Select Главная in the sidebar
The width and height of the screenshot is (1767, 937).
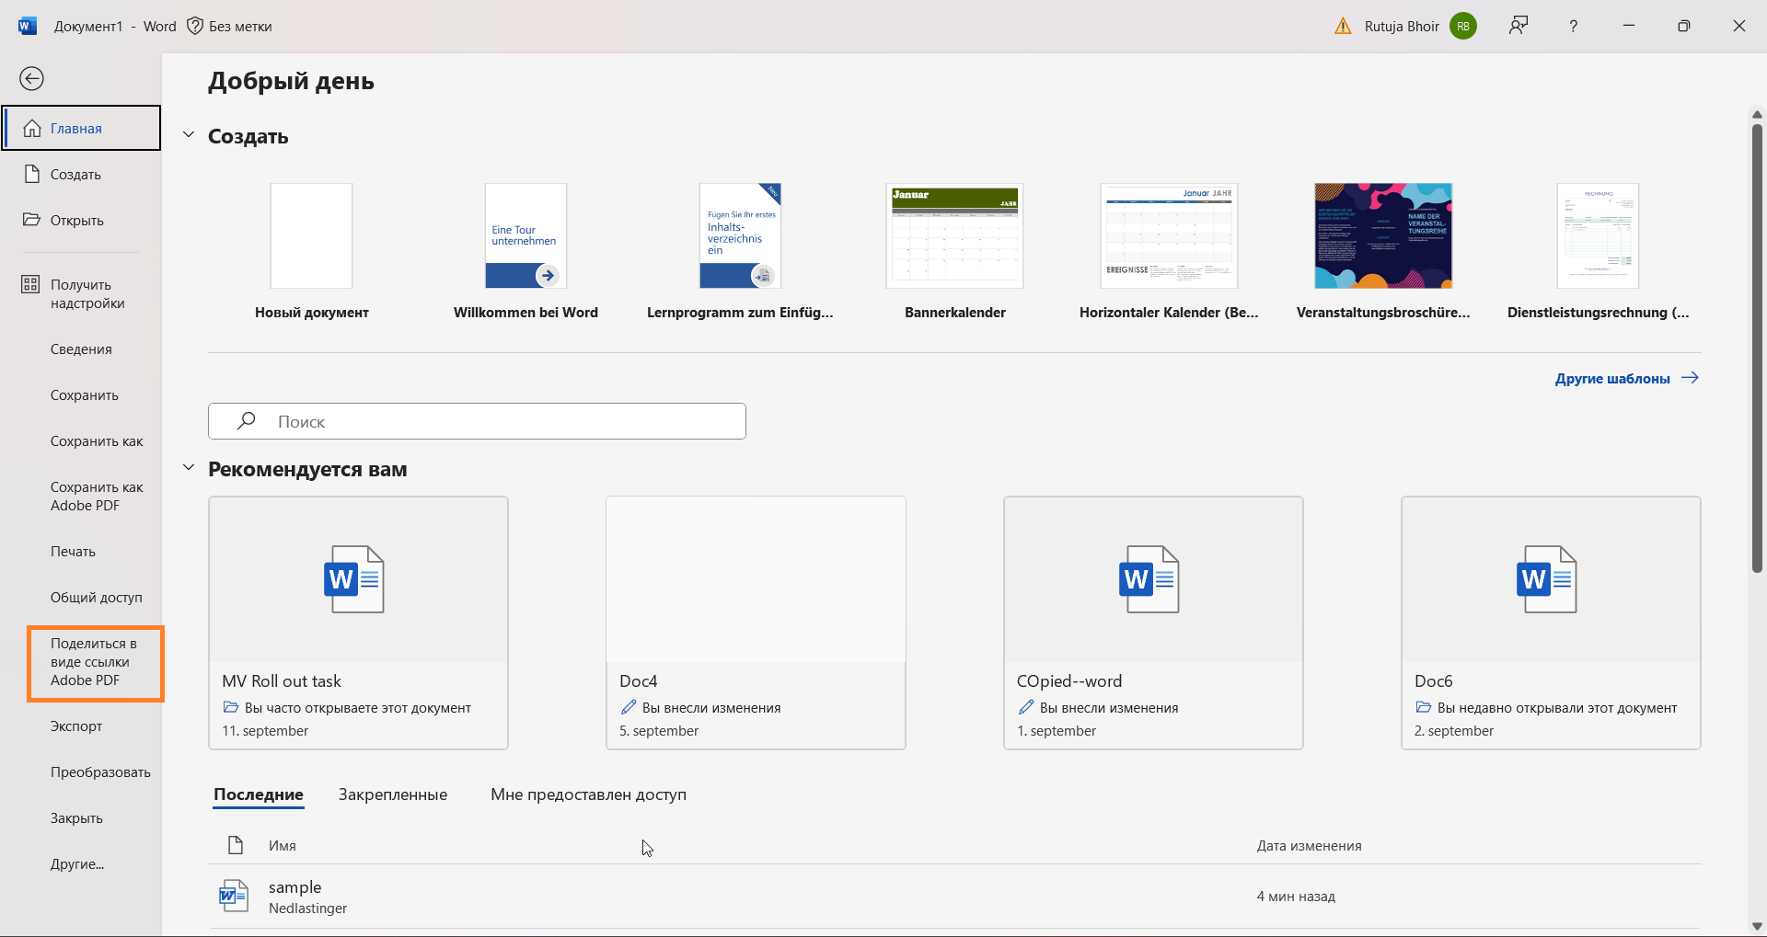[x=81, y=128]
